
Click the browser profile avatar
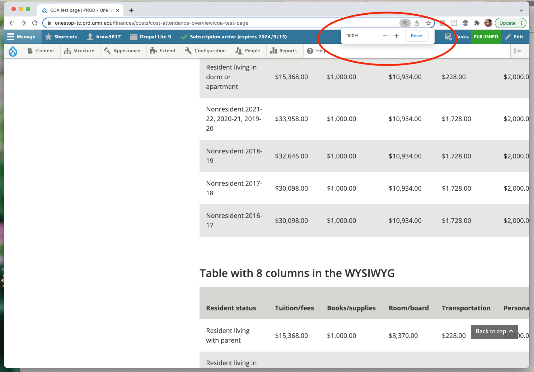coord(488,23)
